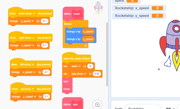
Task: Click the code area vertical scrollbar
Action: [107, 54]
